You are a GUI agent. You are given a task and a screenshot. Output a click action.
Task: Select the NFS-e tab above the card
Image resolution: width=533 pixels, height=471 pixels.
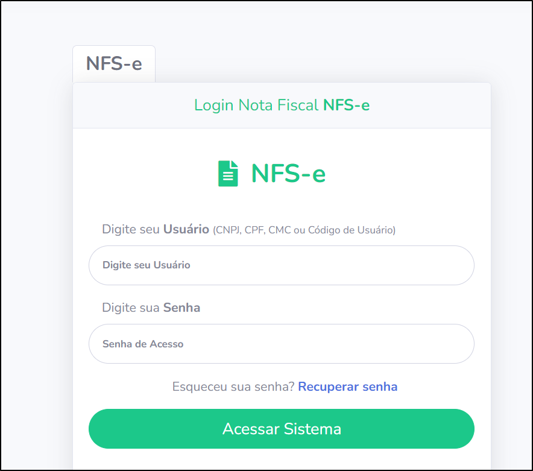(114, 64)
